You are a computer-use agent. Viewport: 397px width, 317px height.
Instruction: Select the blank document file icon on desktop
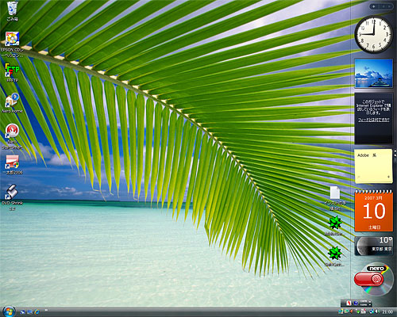[334, 193]
